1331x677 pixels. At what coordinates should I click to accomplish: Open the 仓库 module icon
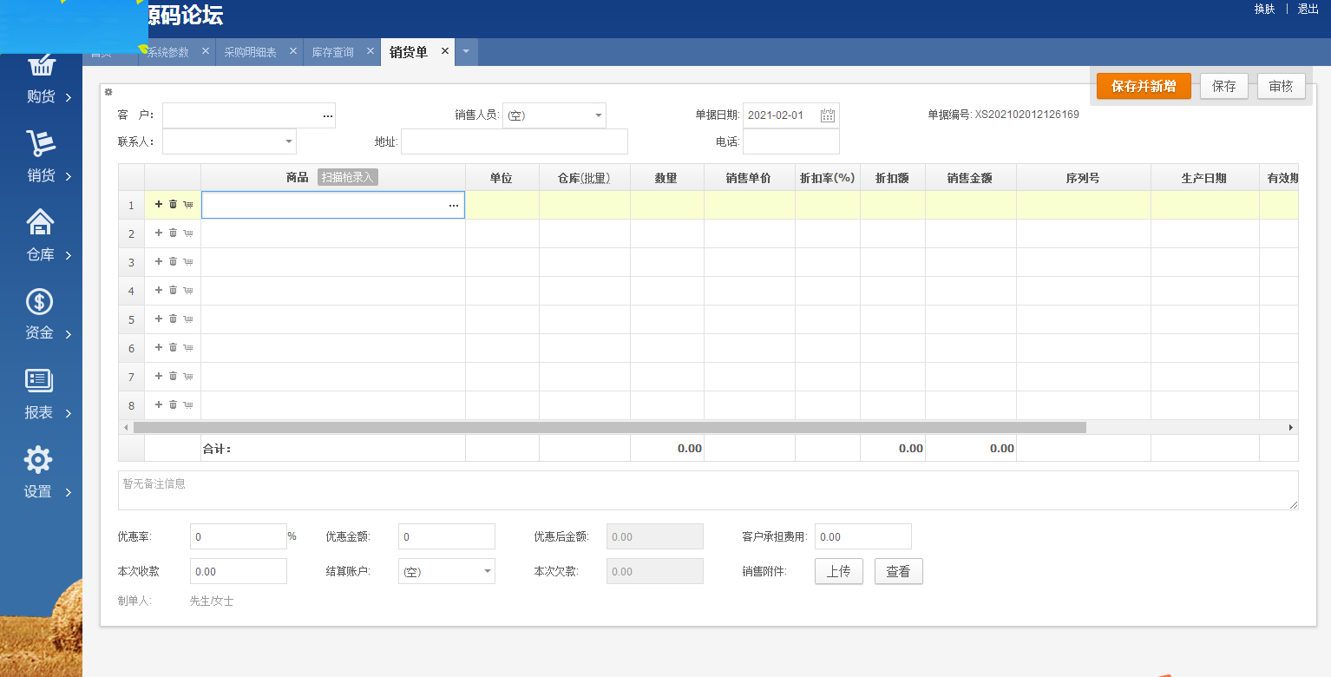coord(40,236)
